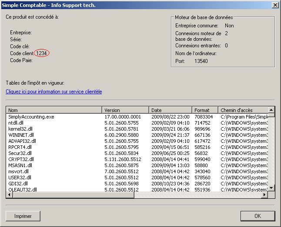The height and width of the screenshot is (227, 281).
Task: Click version 6.00.2900.5880
Action: tap(121, 135)
